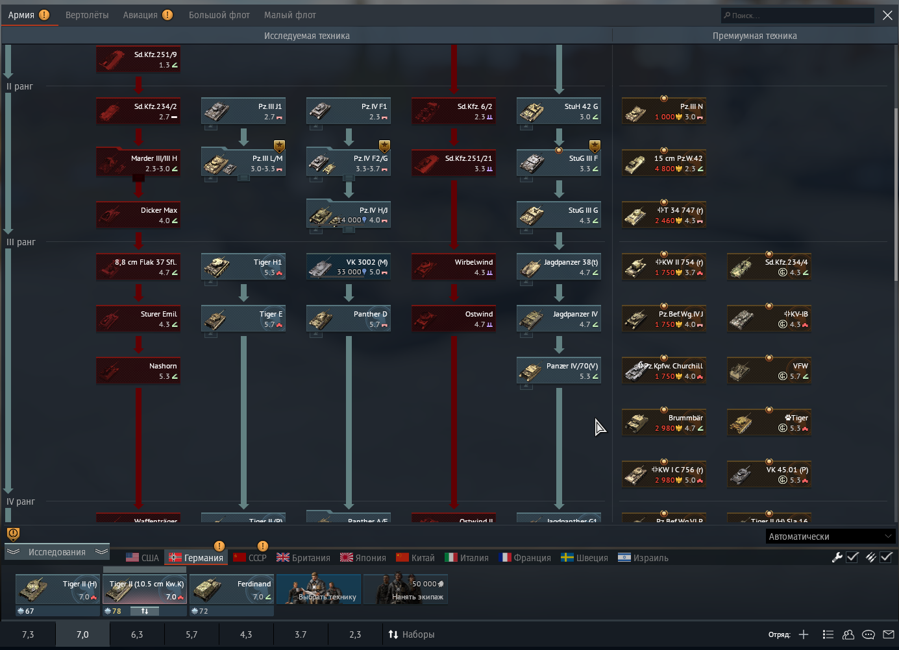The image size is (899, 650).
Task: Expand the Pz.IV F2/G vehicle group
Action: click(349, 163)
